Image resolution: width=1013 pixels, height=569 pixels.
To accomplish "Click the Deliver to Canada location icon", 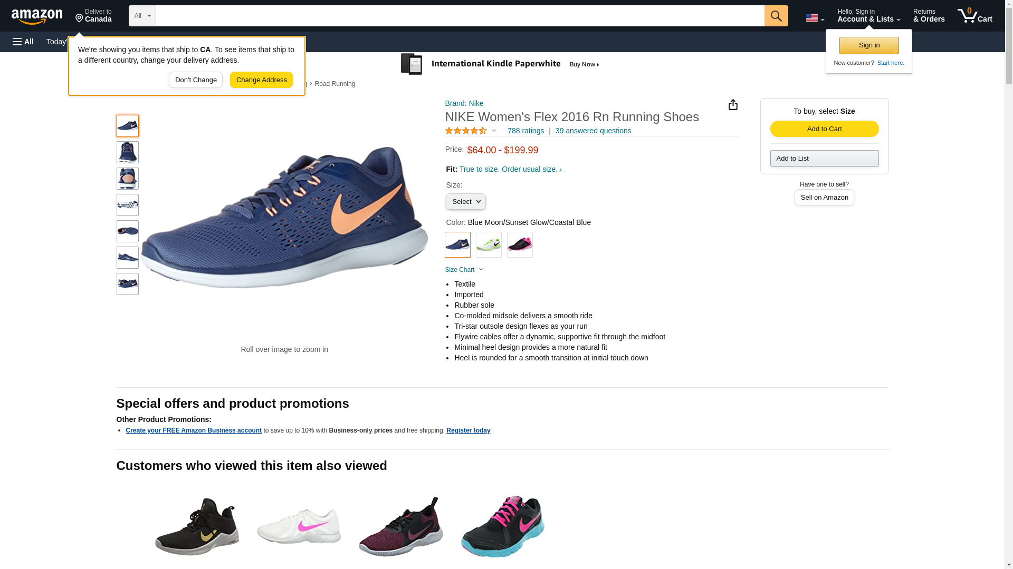I will pyautogui.click(x=79, y=18).
